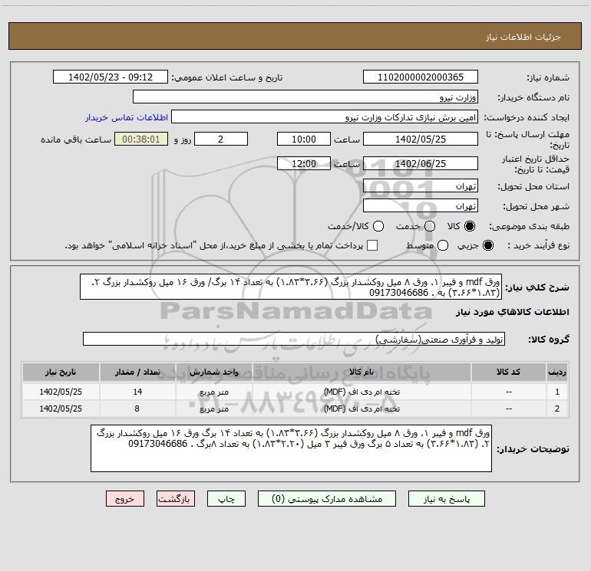Click the remaining time field 00:38:01
Viewport: 591px width, 571px height.
141,139
